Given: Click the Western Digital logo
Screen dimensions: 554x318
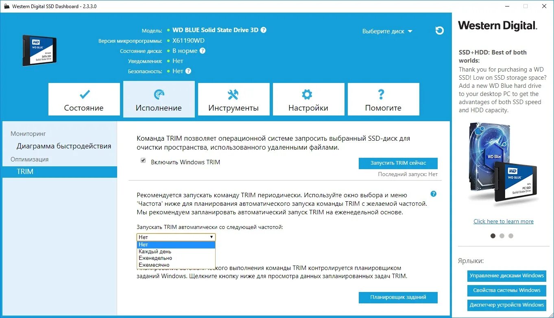Looking at the screenshot, I should click(x=498, y=26).
